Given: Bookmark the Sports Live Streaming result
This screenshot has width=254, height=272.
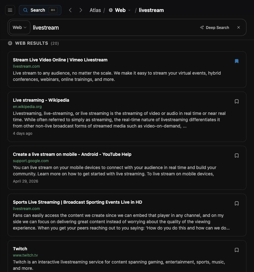Looking at the screenshot, I should [237, 203].
